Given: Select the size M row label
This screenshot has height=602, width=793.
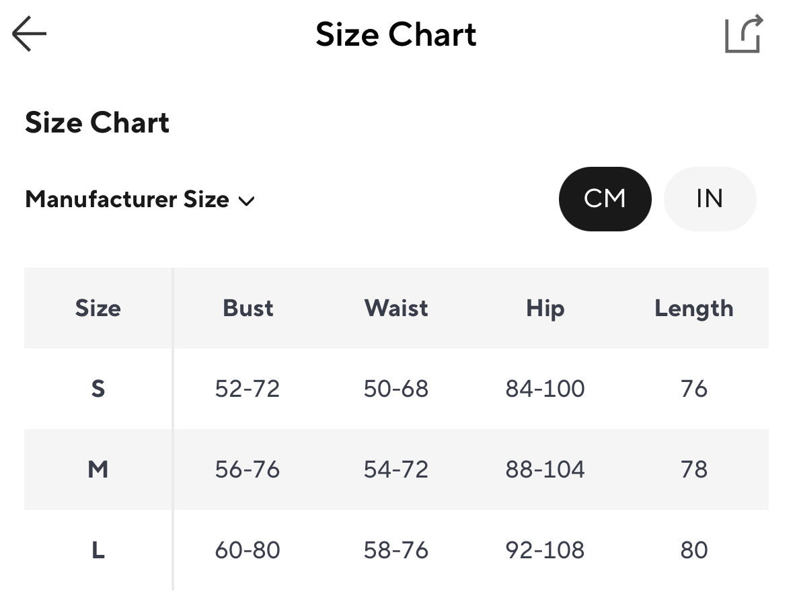Looking at the screenshot, I should pos(98,469).
